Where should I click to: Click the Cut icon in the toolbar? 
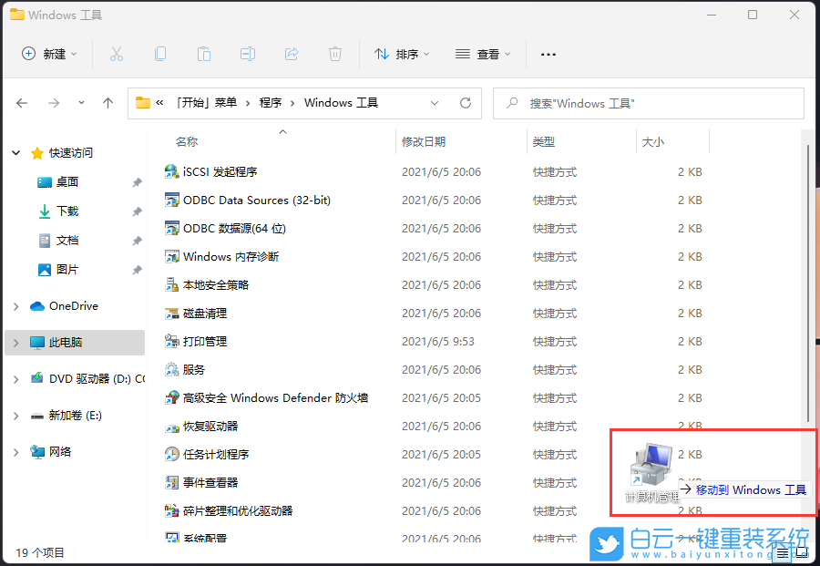click(x=117, y=54)
